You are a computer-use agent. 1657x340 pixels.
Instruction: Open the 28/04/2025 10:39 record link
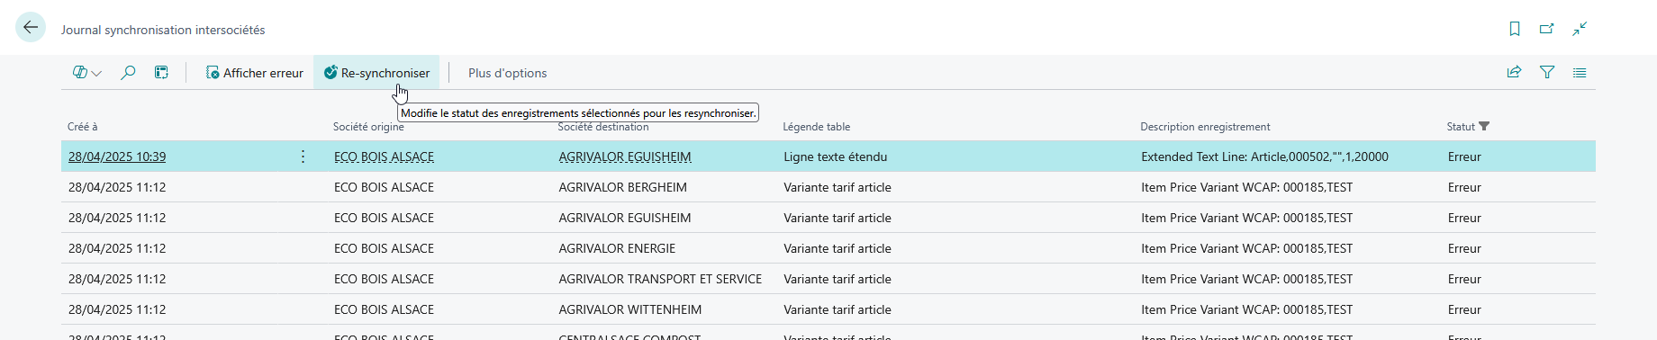coord(117,157)
